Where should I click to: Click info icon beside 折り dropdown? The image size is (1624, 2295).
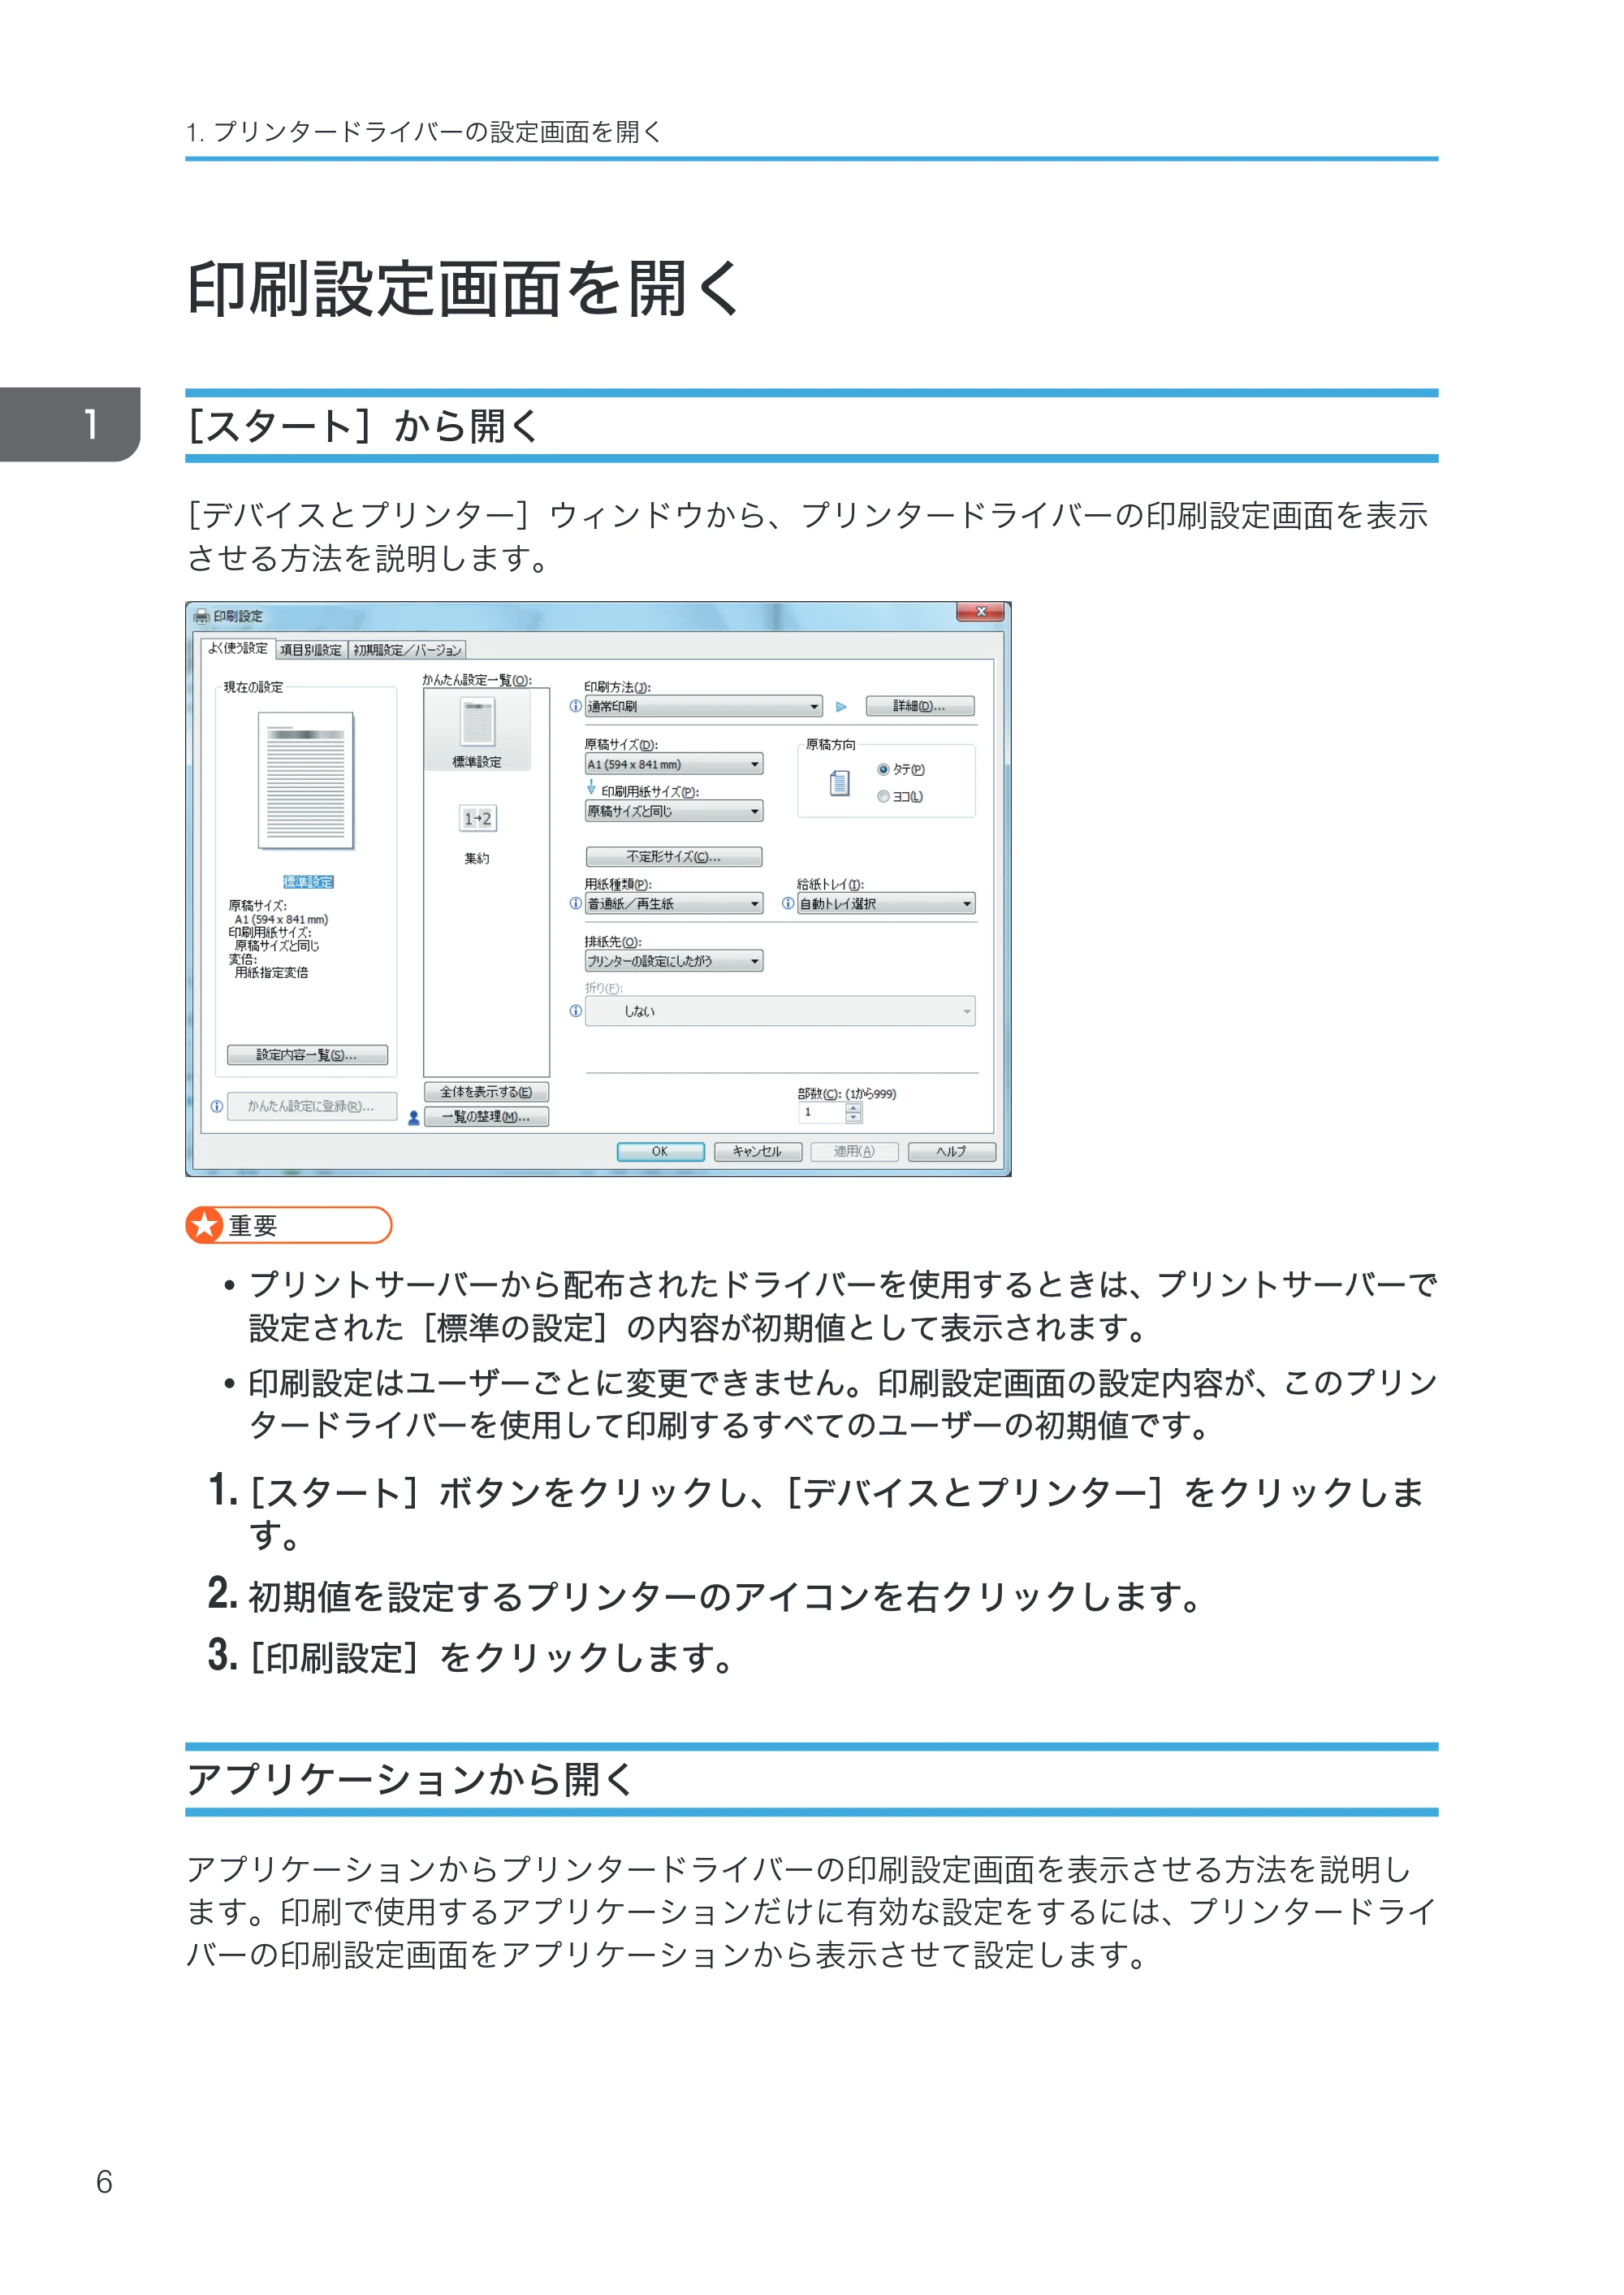(x=575, y=1011)
